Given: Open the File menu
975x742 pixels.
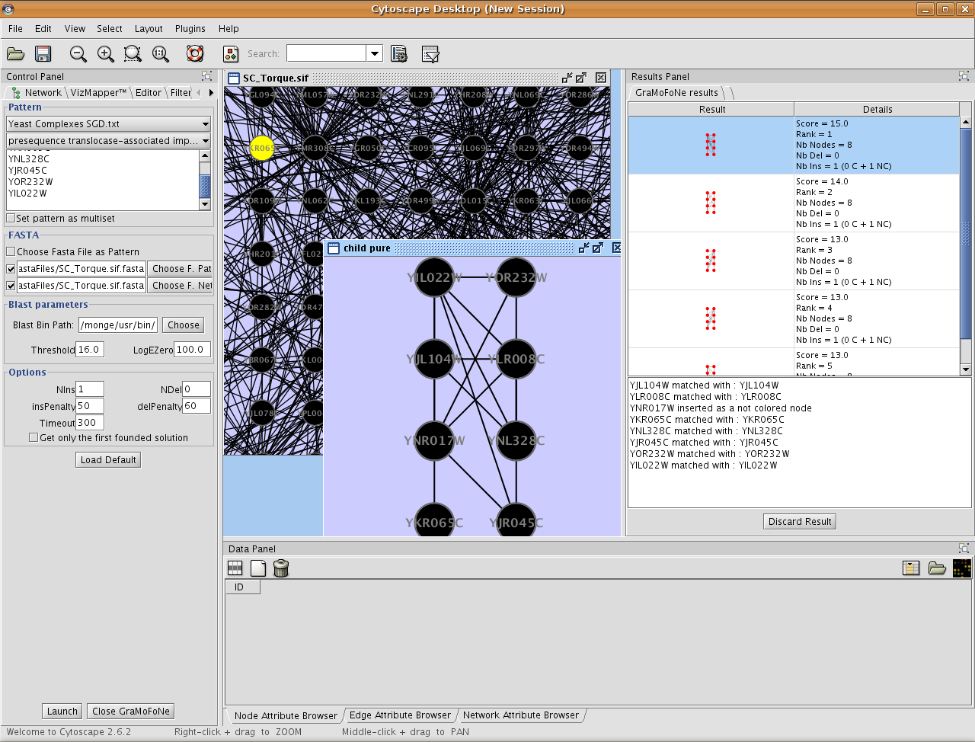Looking at the screenshot, I should point(15,28).
